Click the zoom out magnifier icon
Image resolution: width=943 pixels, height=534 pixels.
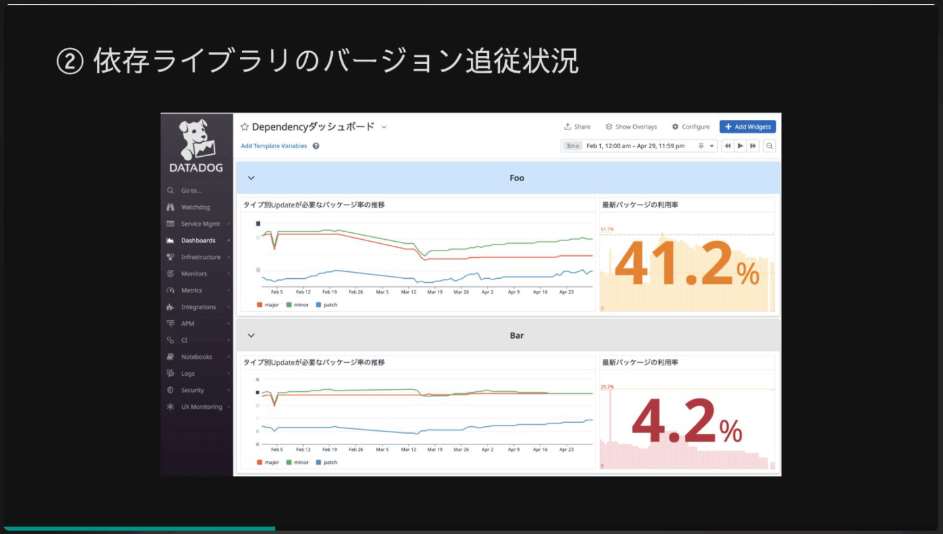[769, 146]
